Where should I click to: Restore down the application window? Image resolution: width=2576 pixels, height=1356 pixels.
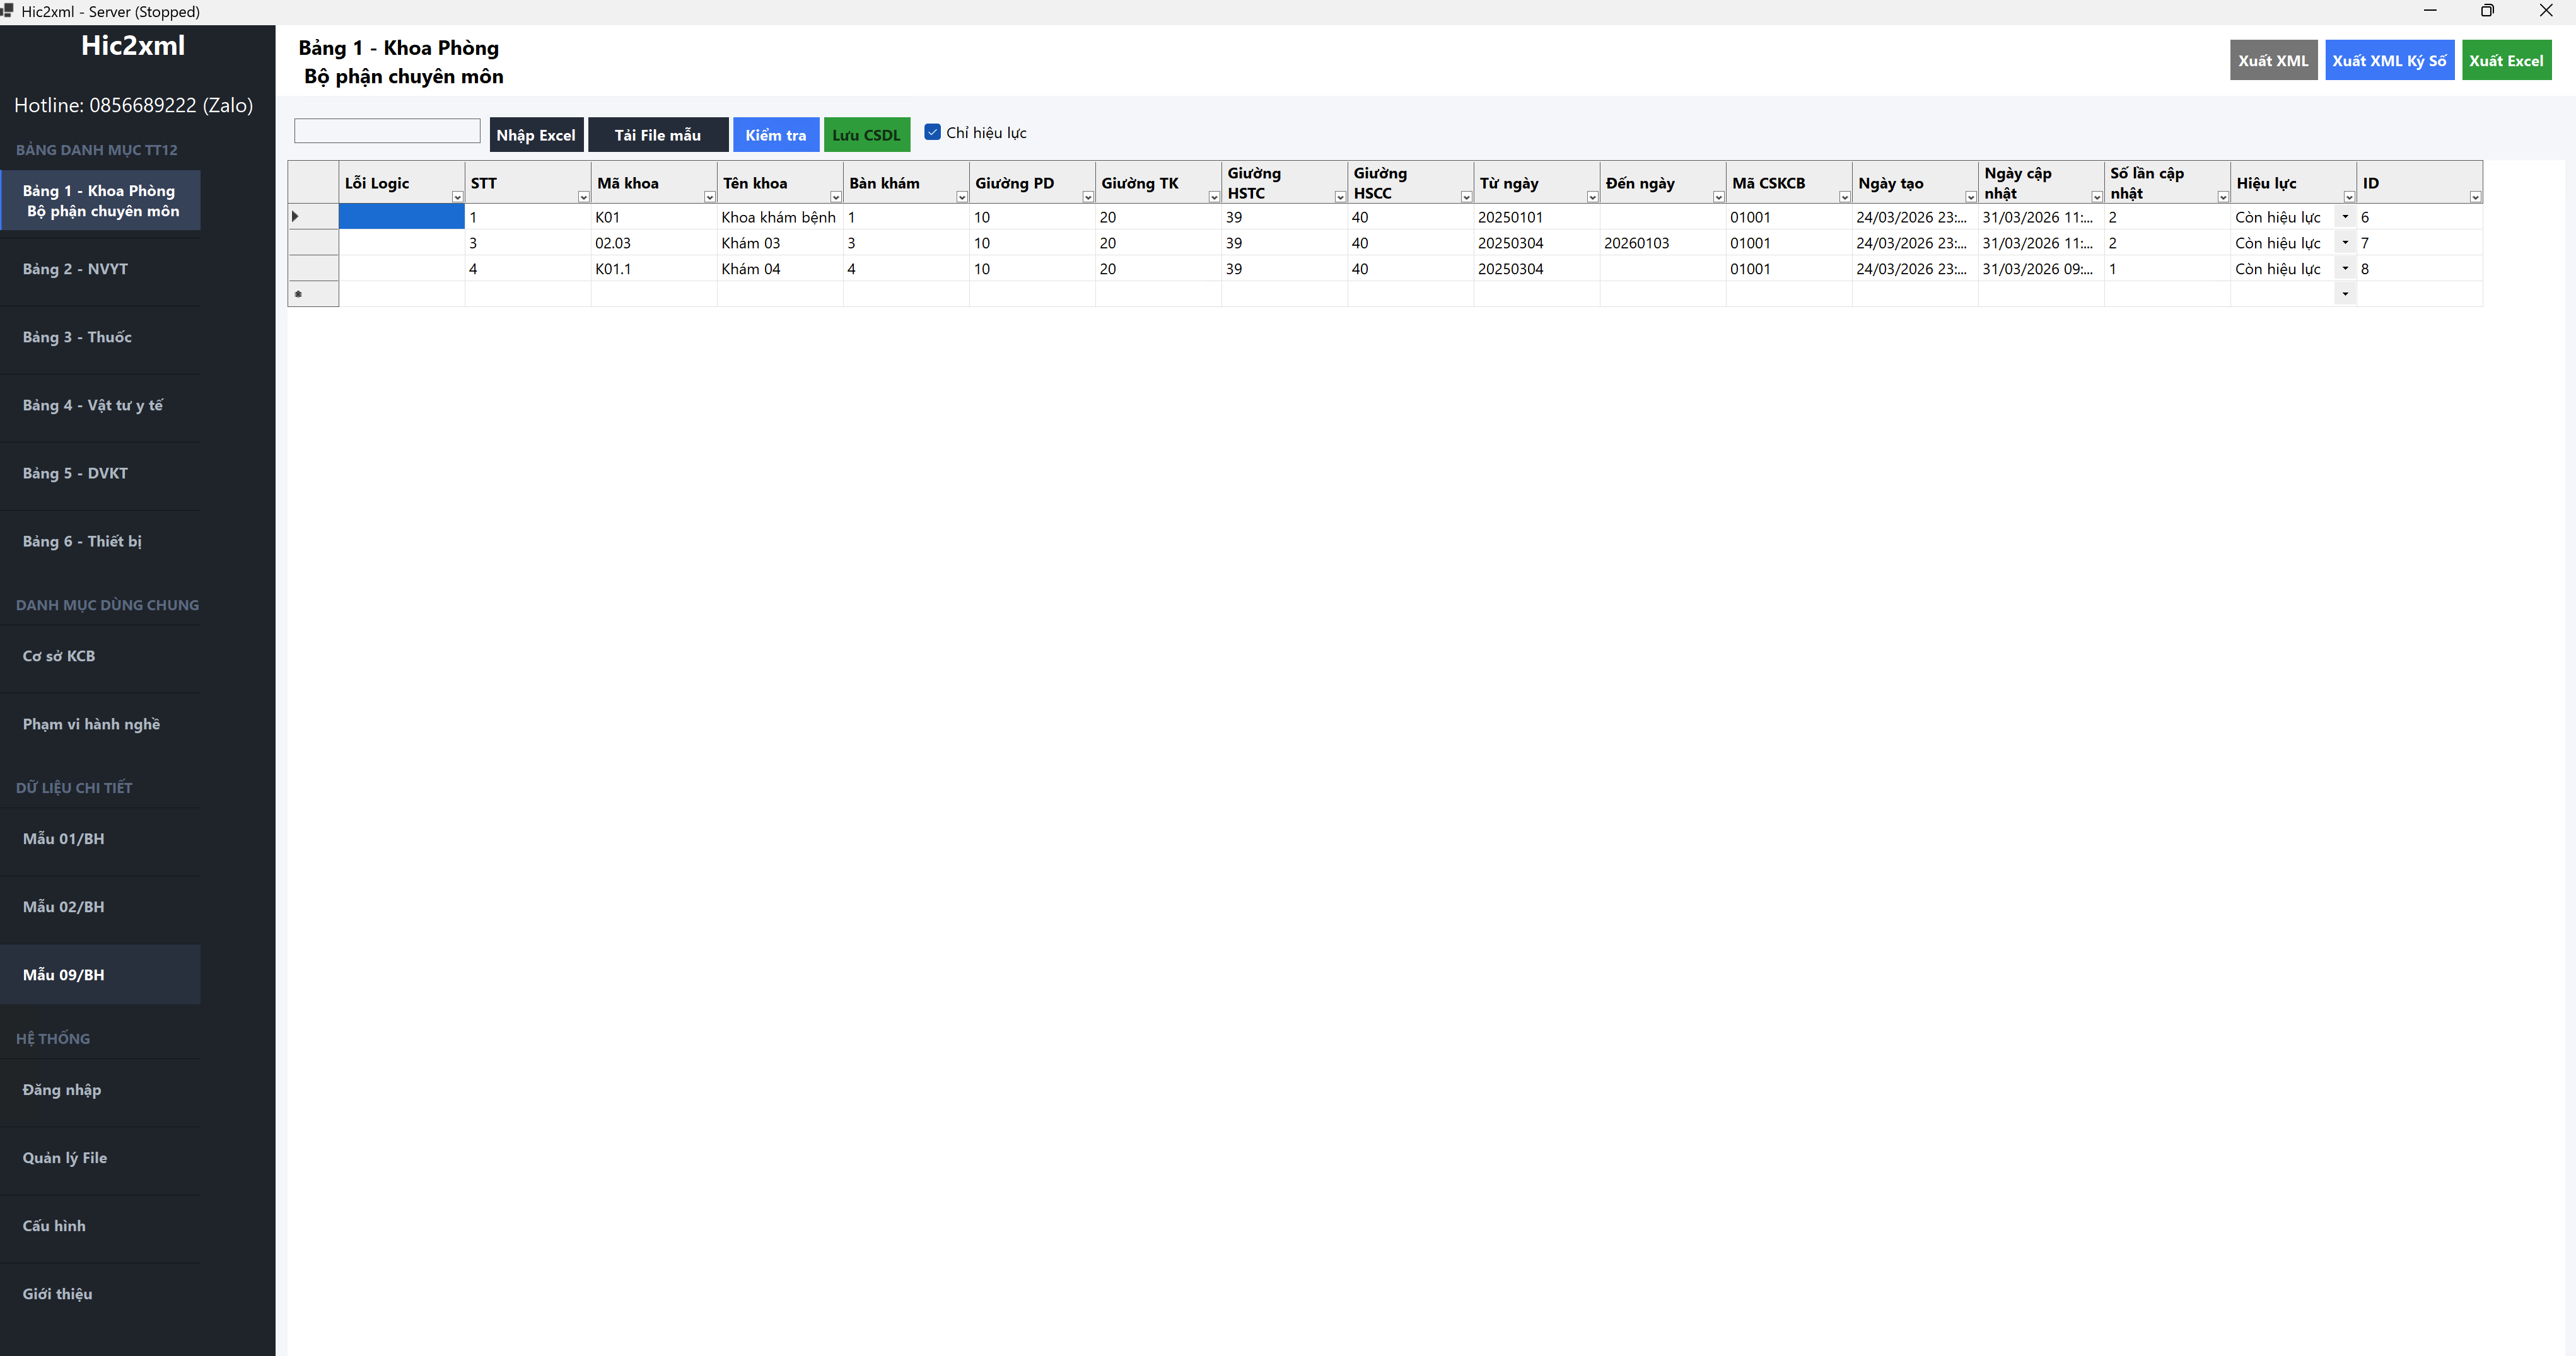tap(2487, 11)
